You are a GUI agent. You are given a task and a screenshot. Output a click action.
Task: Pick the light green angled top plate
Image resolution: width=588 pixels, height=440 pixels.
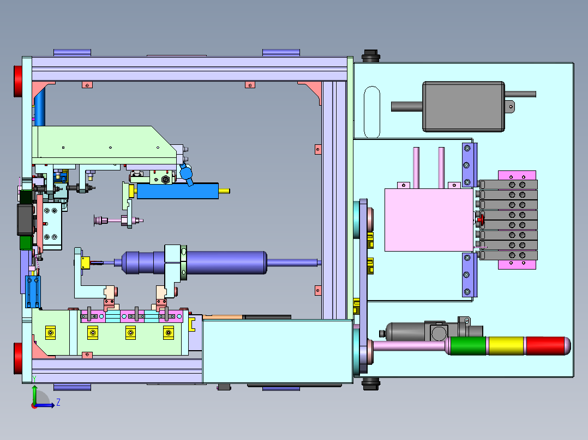[104, 145]
